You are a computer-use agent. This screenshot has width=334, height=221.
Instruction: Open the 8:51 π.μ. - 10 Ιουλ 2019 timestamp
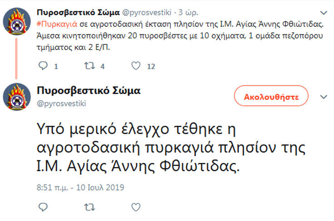pos(80,187)
